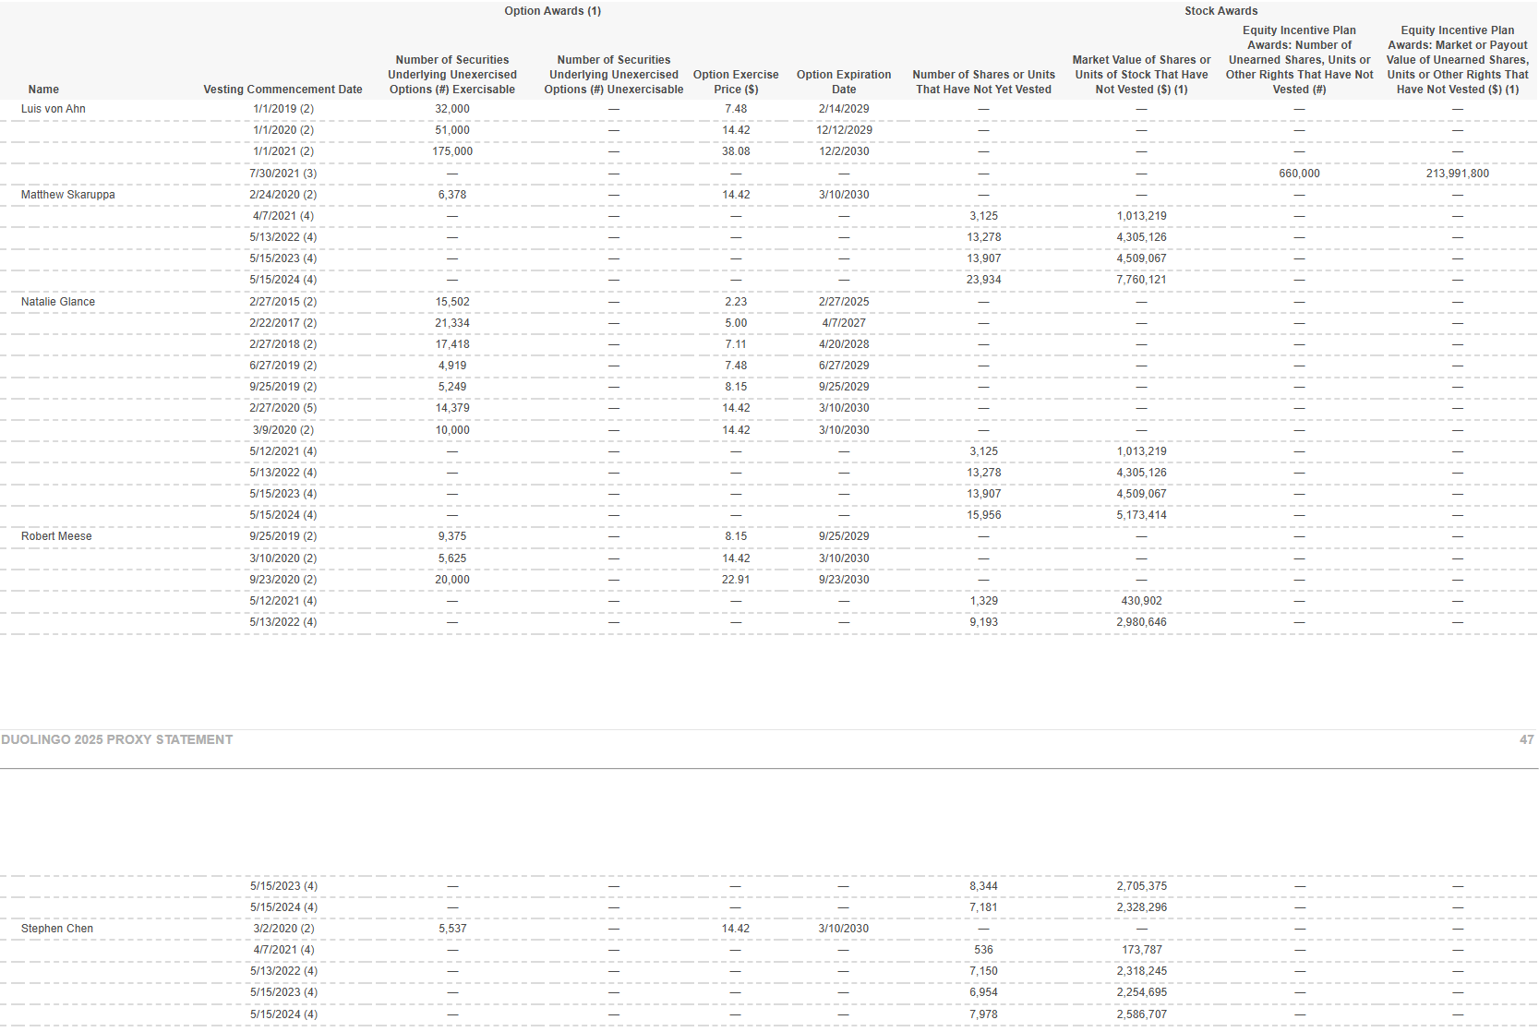Click the 15,956 shares value
The width and height of the screenshot is (1539, 1032).
pos(983,515)
